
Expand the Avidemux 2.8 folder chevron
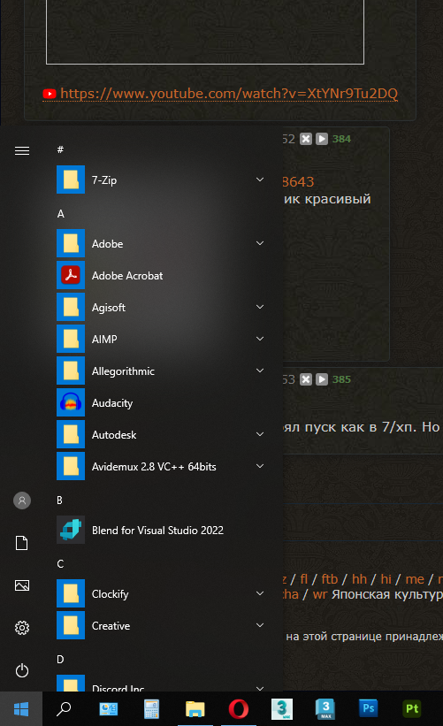point(260,466)
